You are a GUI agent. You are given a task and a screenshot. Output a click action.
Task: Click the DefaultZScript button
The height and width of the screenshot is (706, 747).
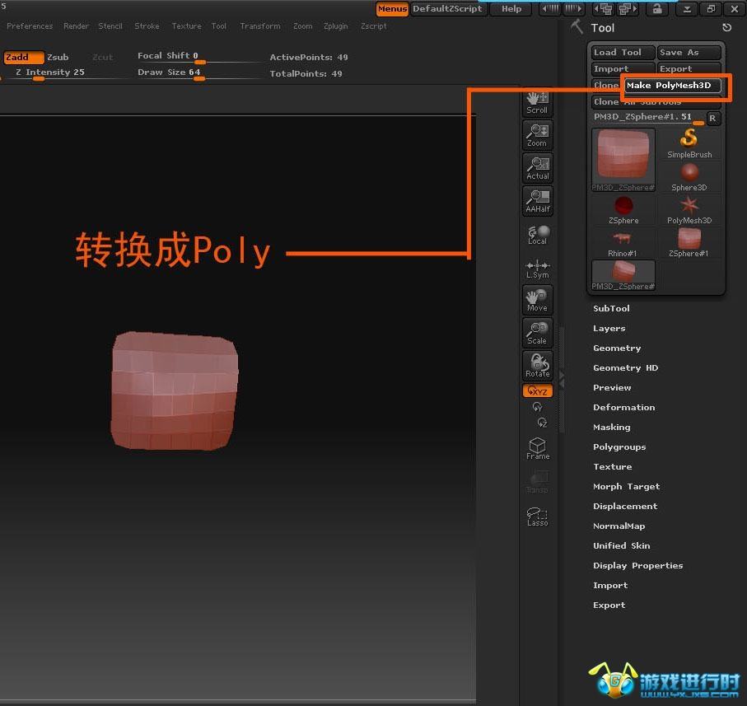[x=448, y=8]
